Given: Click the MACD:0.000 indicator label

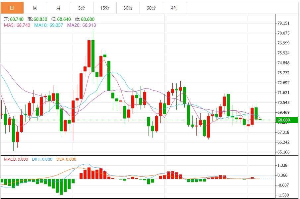Looking at the screenshot, I should [16, 159].
